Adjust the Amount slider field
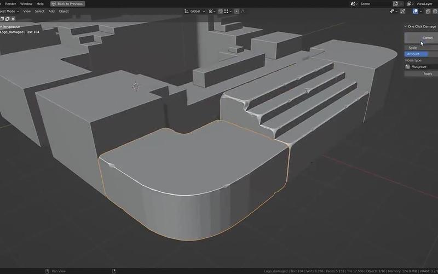This screenshot has width=438, height=274. (x=421, y=54)
